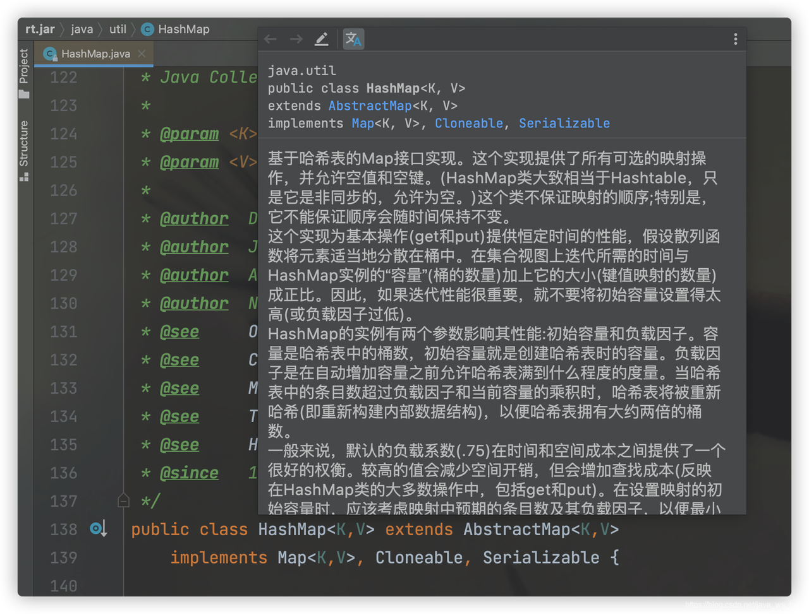Click line number 130 in the gutter

click(x=64, y=304)
